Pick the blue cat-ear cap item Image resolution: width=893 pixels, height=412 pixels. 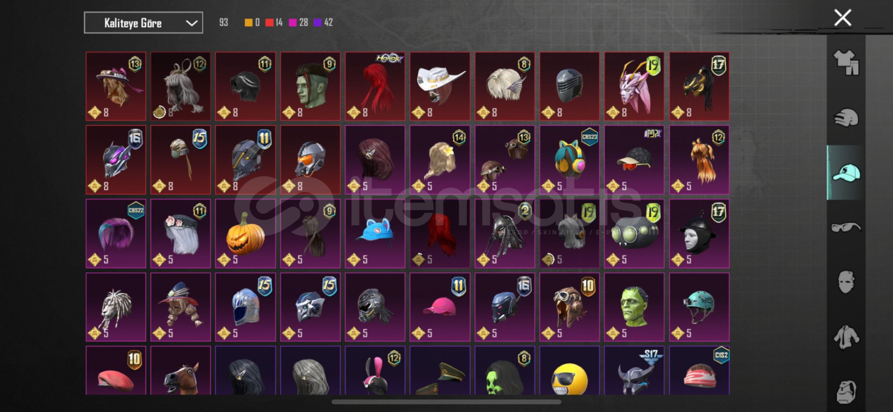point(375,233)
